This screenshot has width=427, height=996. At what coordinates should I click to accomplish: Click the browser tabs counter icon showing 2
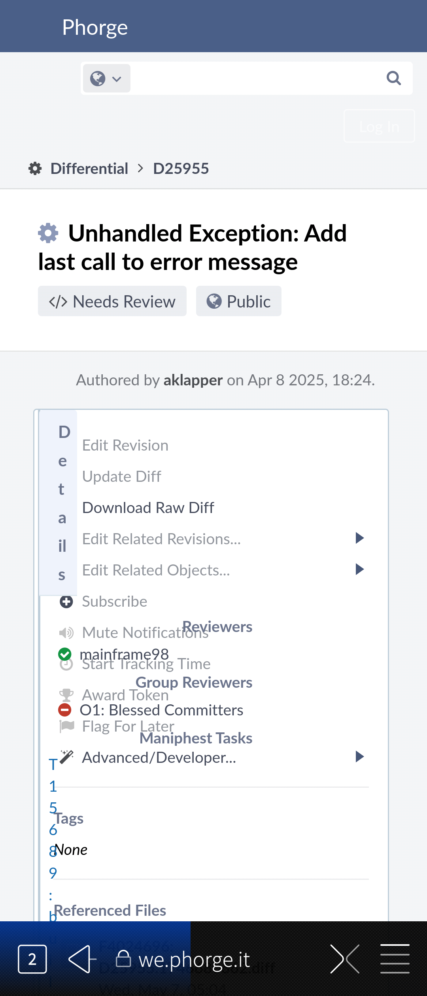(32, 959)
